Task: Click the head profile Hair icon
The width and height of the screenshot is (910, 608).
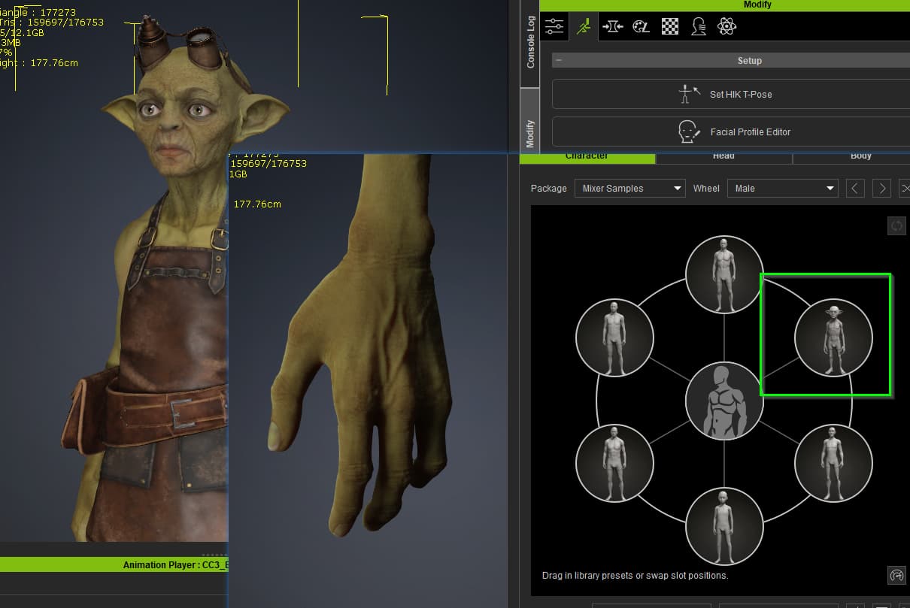Action: (698, 27)
